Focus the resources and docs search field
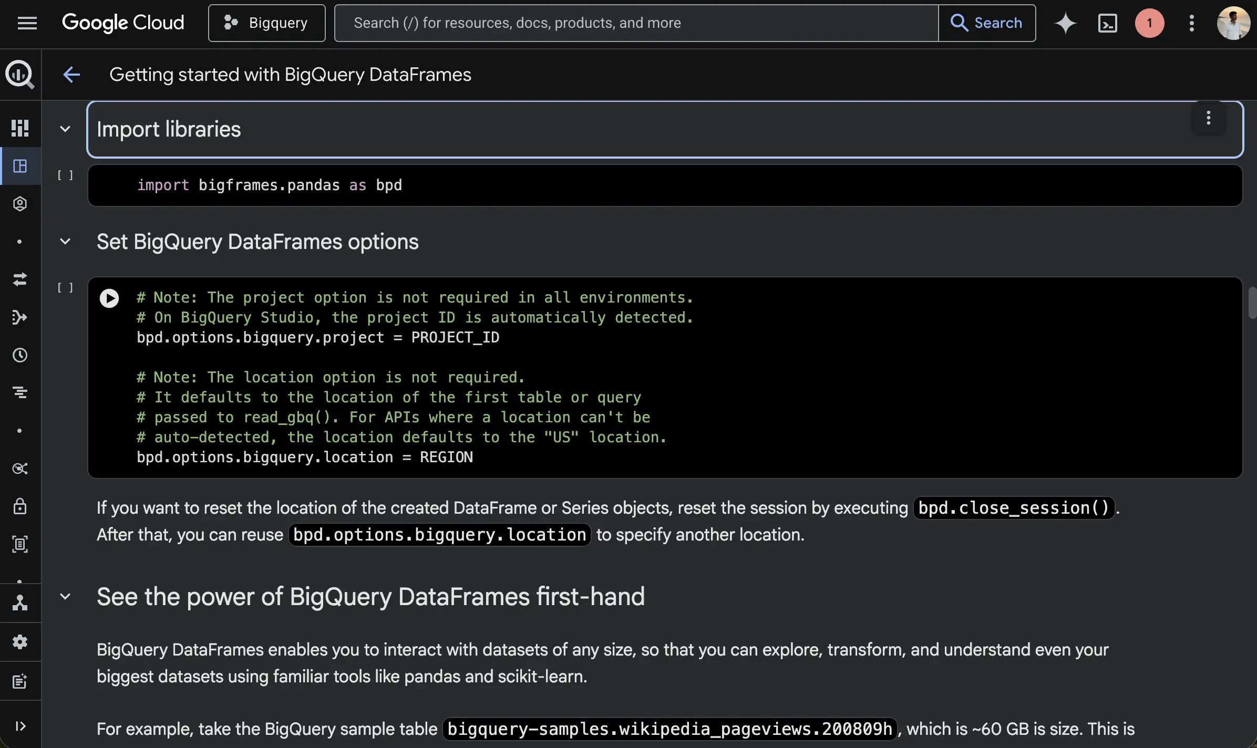 pos(636,23)
